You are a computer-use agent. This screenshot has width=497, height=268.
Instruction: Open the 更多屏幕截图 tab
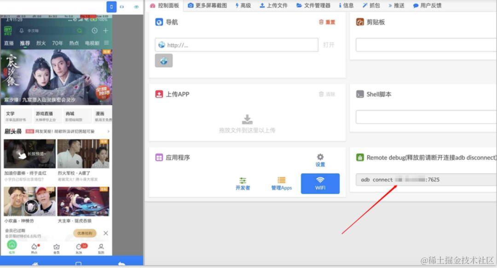pyautogui.click(x=207, y=6)
